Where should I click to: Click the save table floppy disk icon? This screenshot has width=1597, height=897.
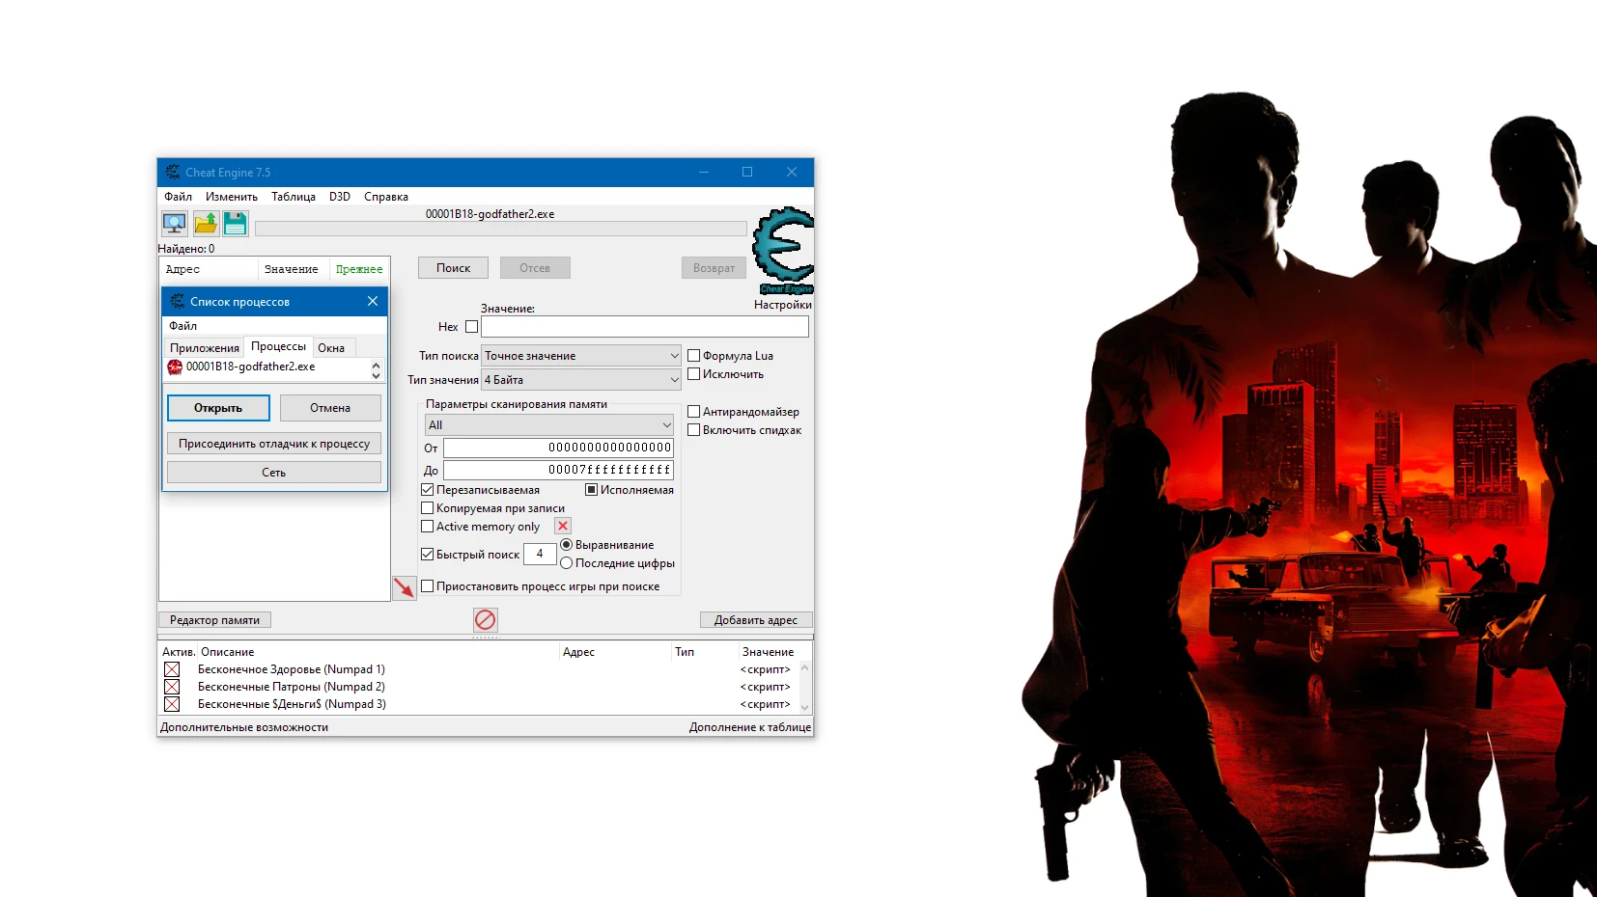[236, 223]
